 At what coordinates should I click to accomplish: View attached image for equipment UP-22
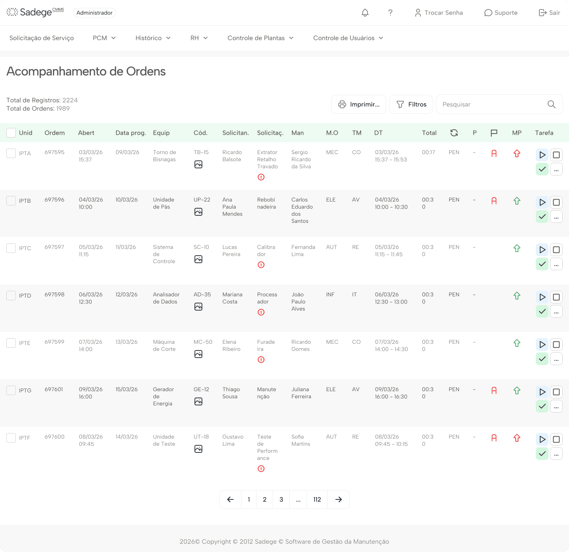[198, 211]
